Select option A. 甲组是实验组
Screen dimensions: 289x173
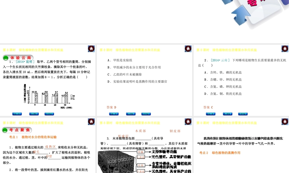click(x=120, y=60)
